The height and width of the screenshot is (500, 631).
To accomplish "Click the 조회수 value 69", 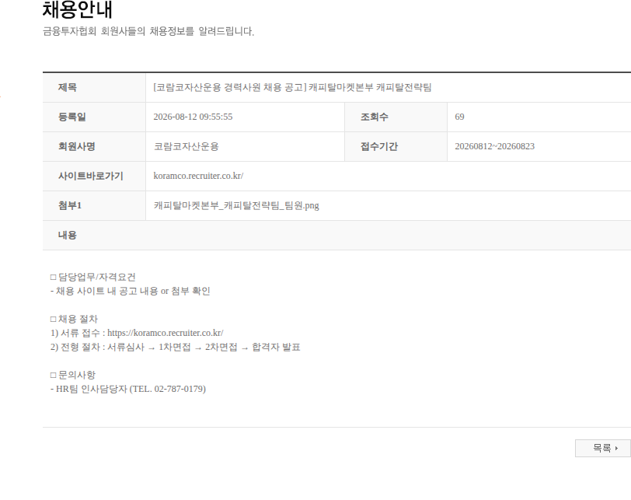I will [x=459, y=117].
